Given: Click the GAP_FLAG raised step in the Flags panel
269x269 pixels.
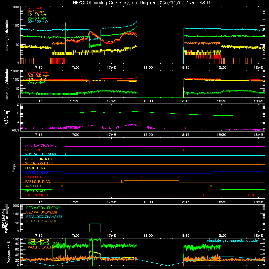Looking at the screenshot, I should [160, 149].
